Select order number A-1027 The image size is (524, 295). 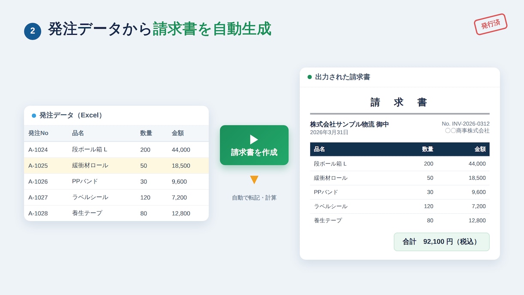tap(38, 197)
